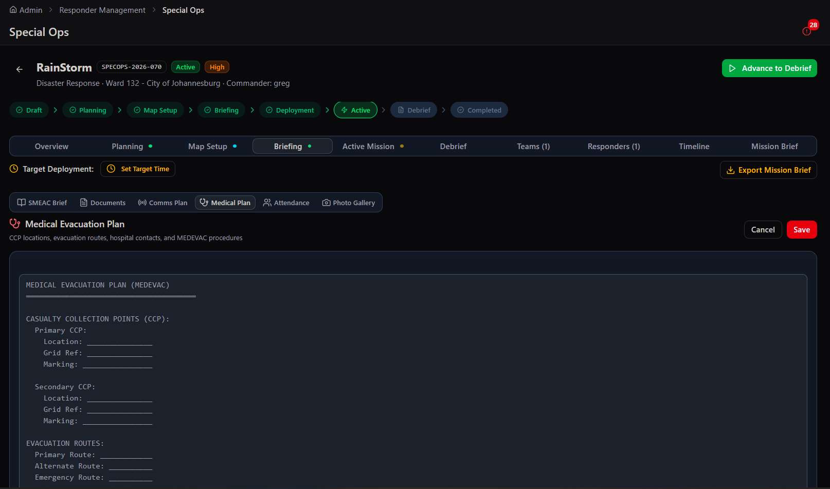This screenshot has width=830, height=489.
Task: Open the Mission Brief tab
Action: click(774, 147)
